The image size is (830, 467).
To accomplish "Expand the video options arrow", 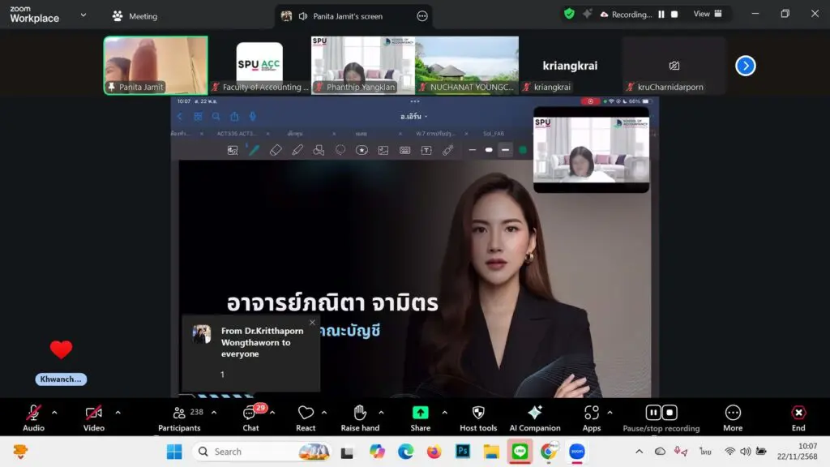I will pyautogui.click(x=118, y=412).
